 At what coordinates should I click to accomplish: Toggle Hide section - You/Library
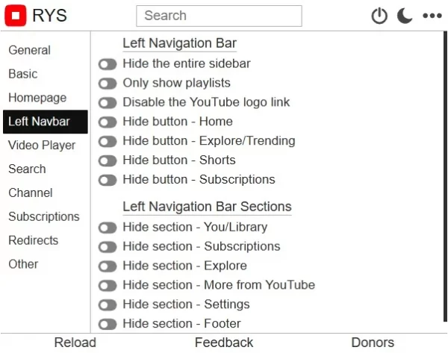point(108,228)
